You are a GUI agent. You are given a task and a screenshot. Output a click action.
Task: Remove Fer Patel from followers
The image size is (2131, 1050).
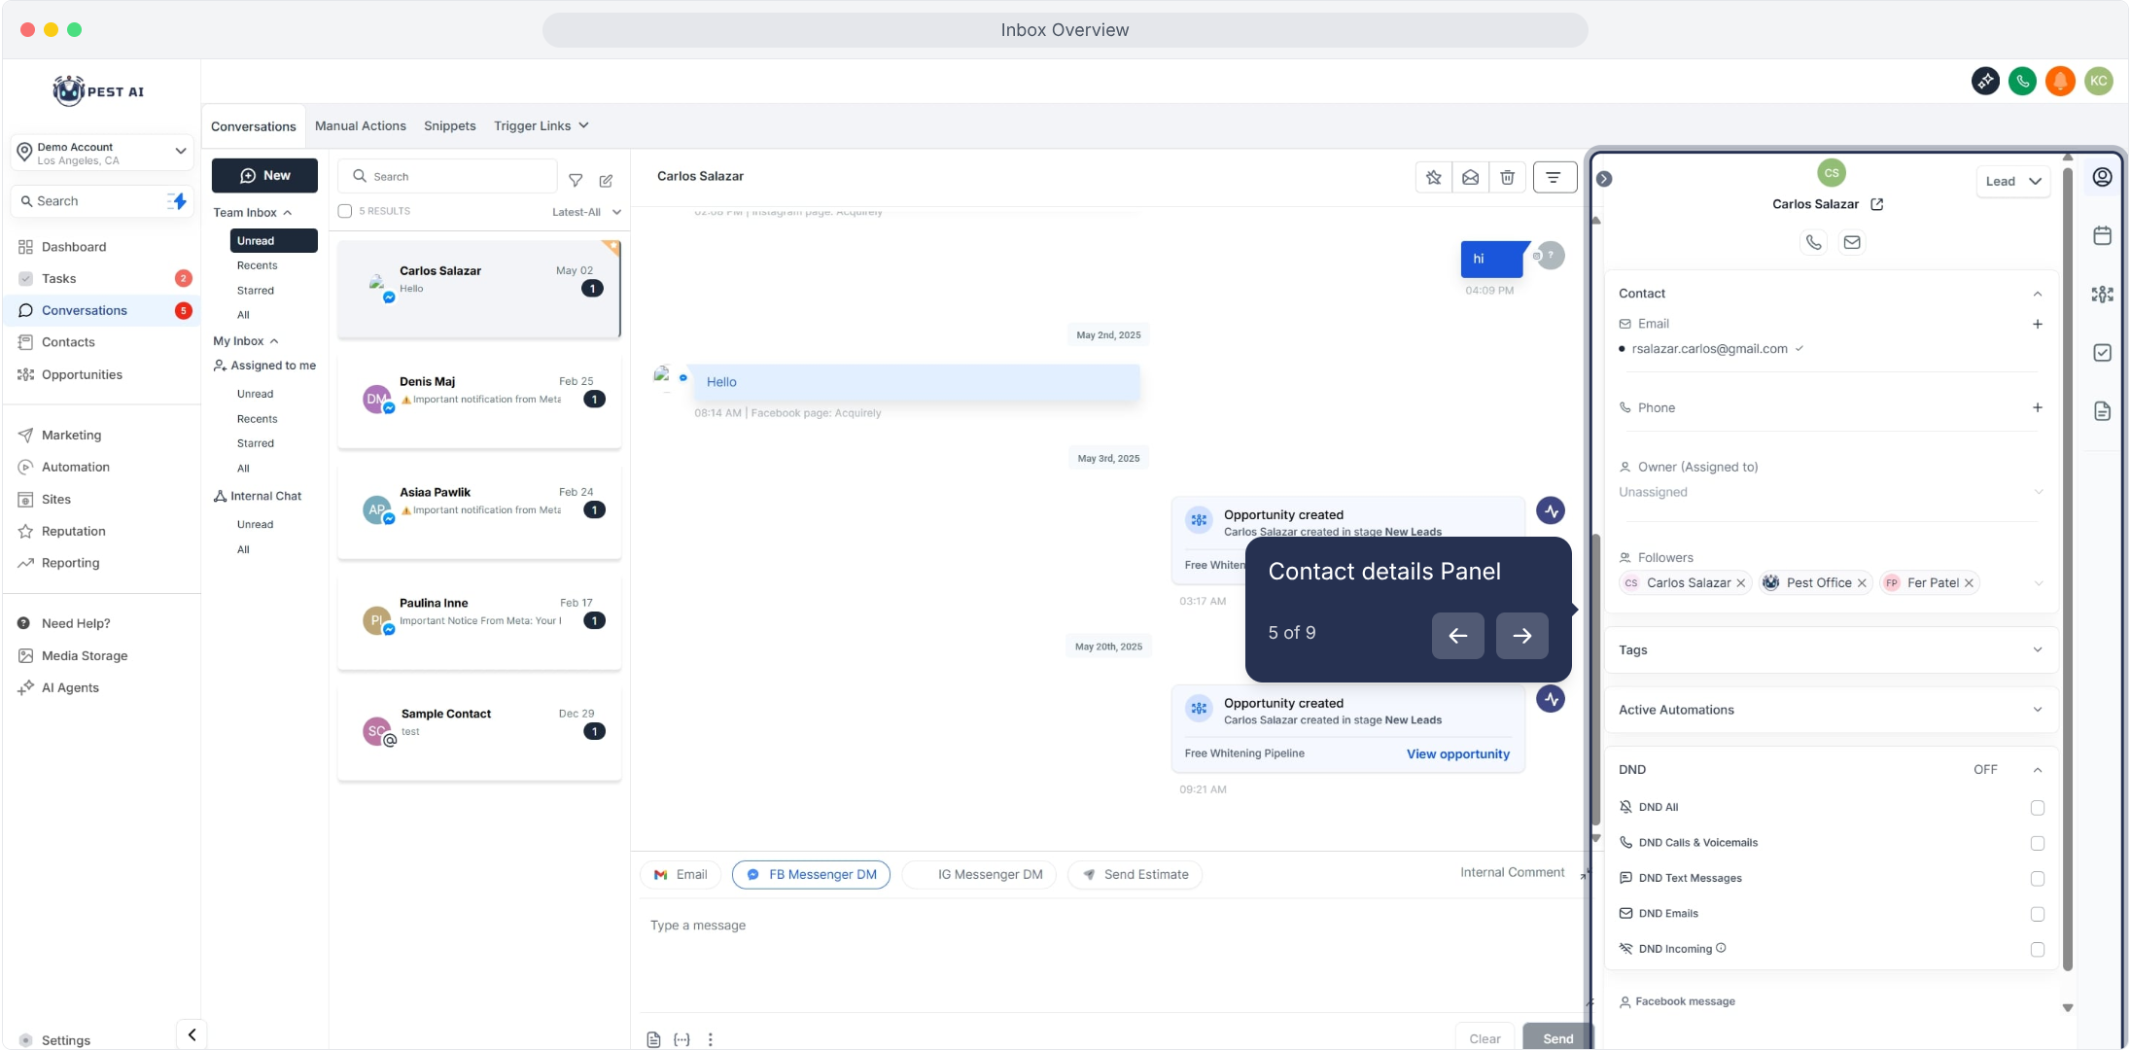pyautogui.click(x=1969, y=583)
